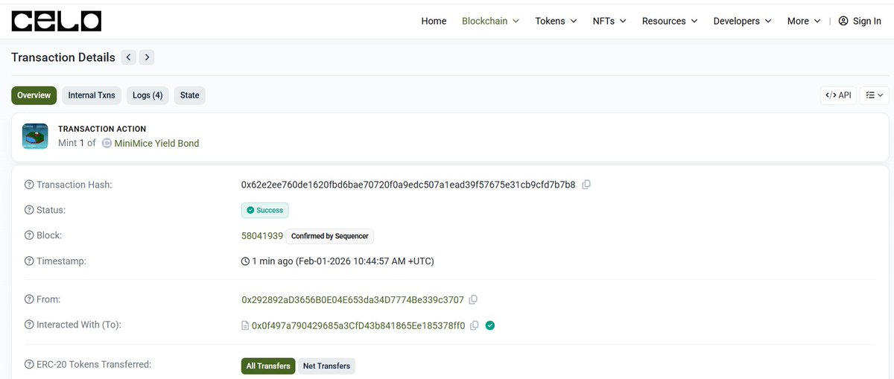Go to Home page
Viewport: 894px width, 379px height.
click(x=434, y=21)
